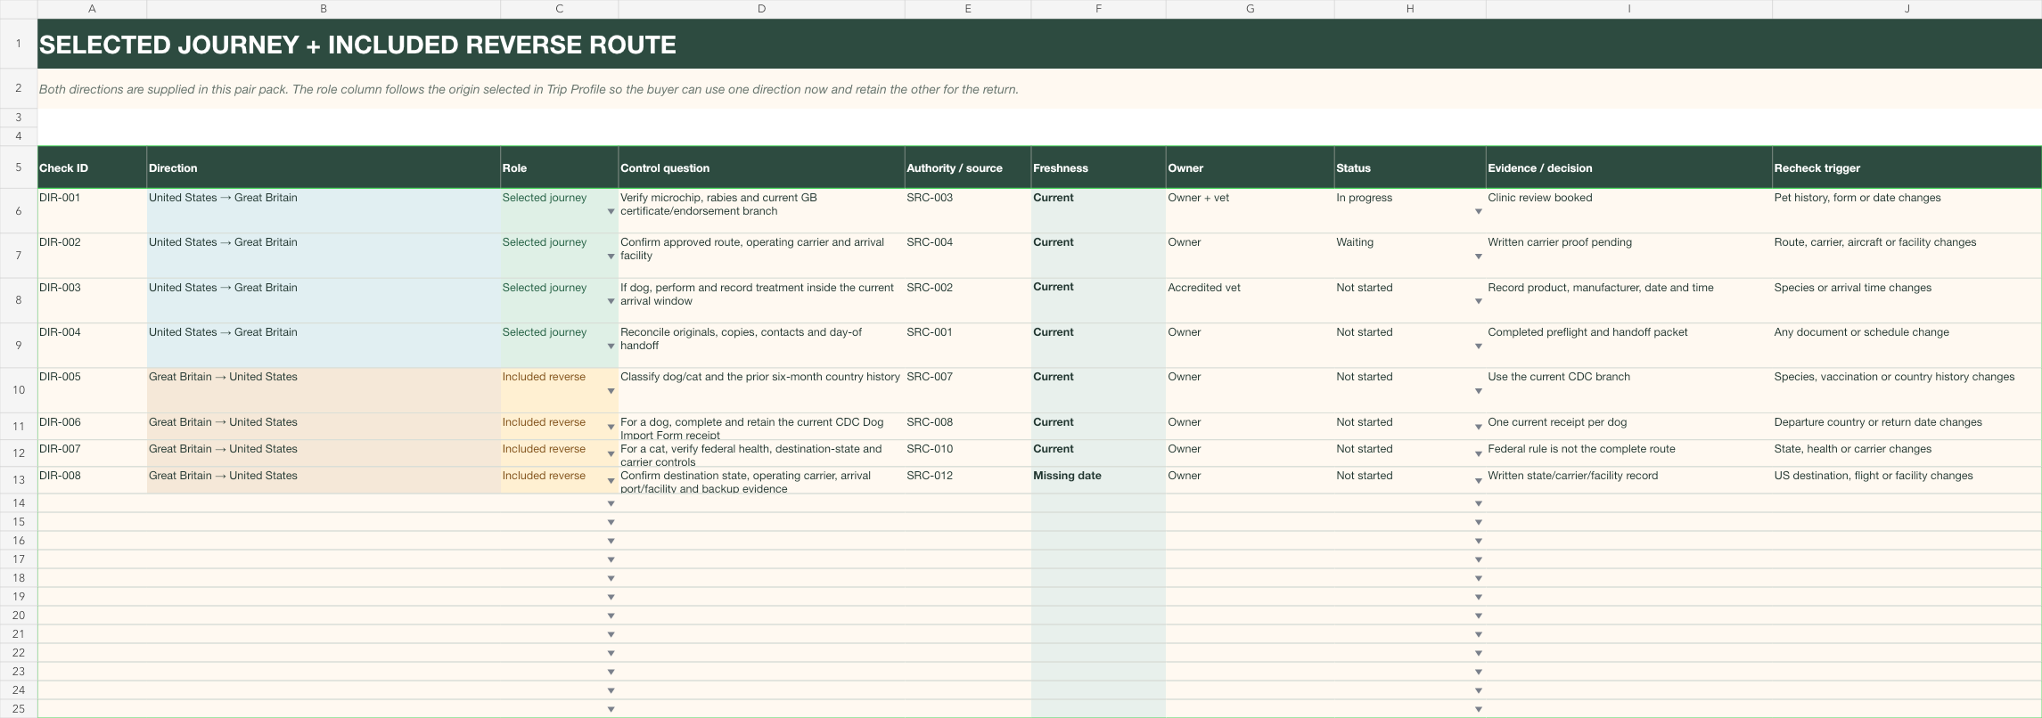Screen dimensions: 2042x718
Task: Select the DIR-003 cell
Action: coord(92,301)
